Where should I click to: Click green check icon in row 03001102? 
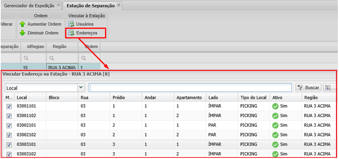pyautogui.click(x=275, y=116)
